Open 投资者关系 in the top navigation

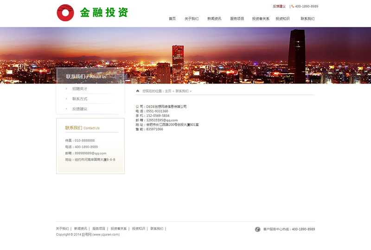261,19
